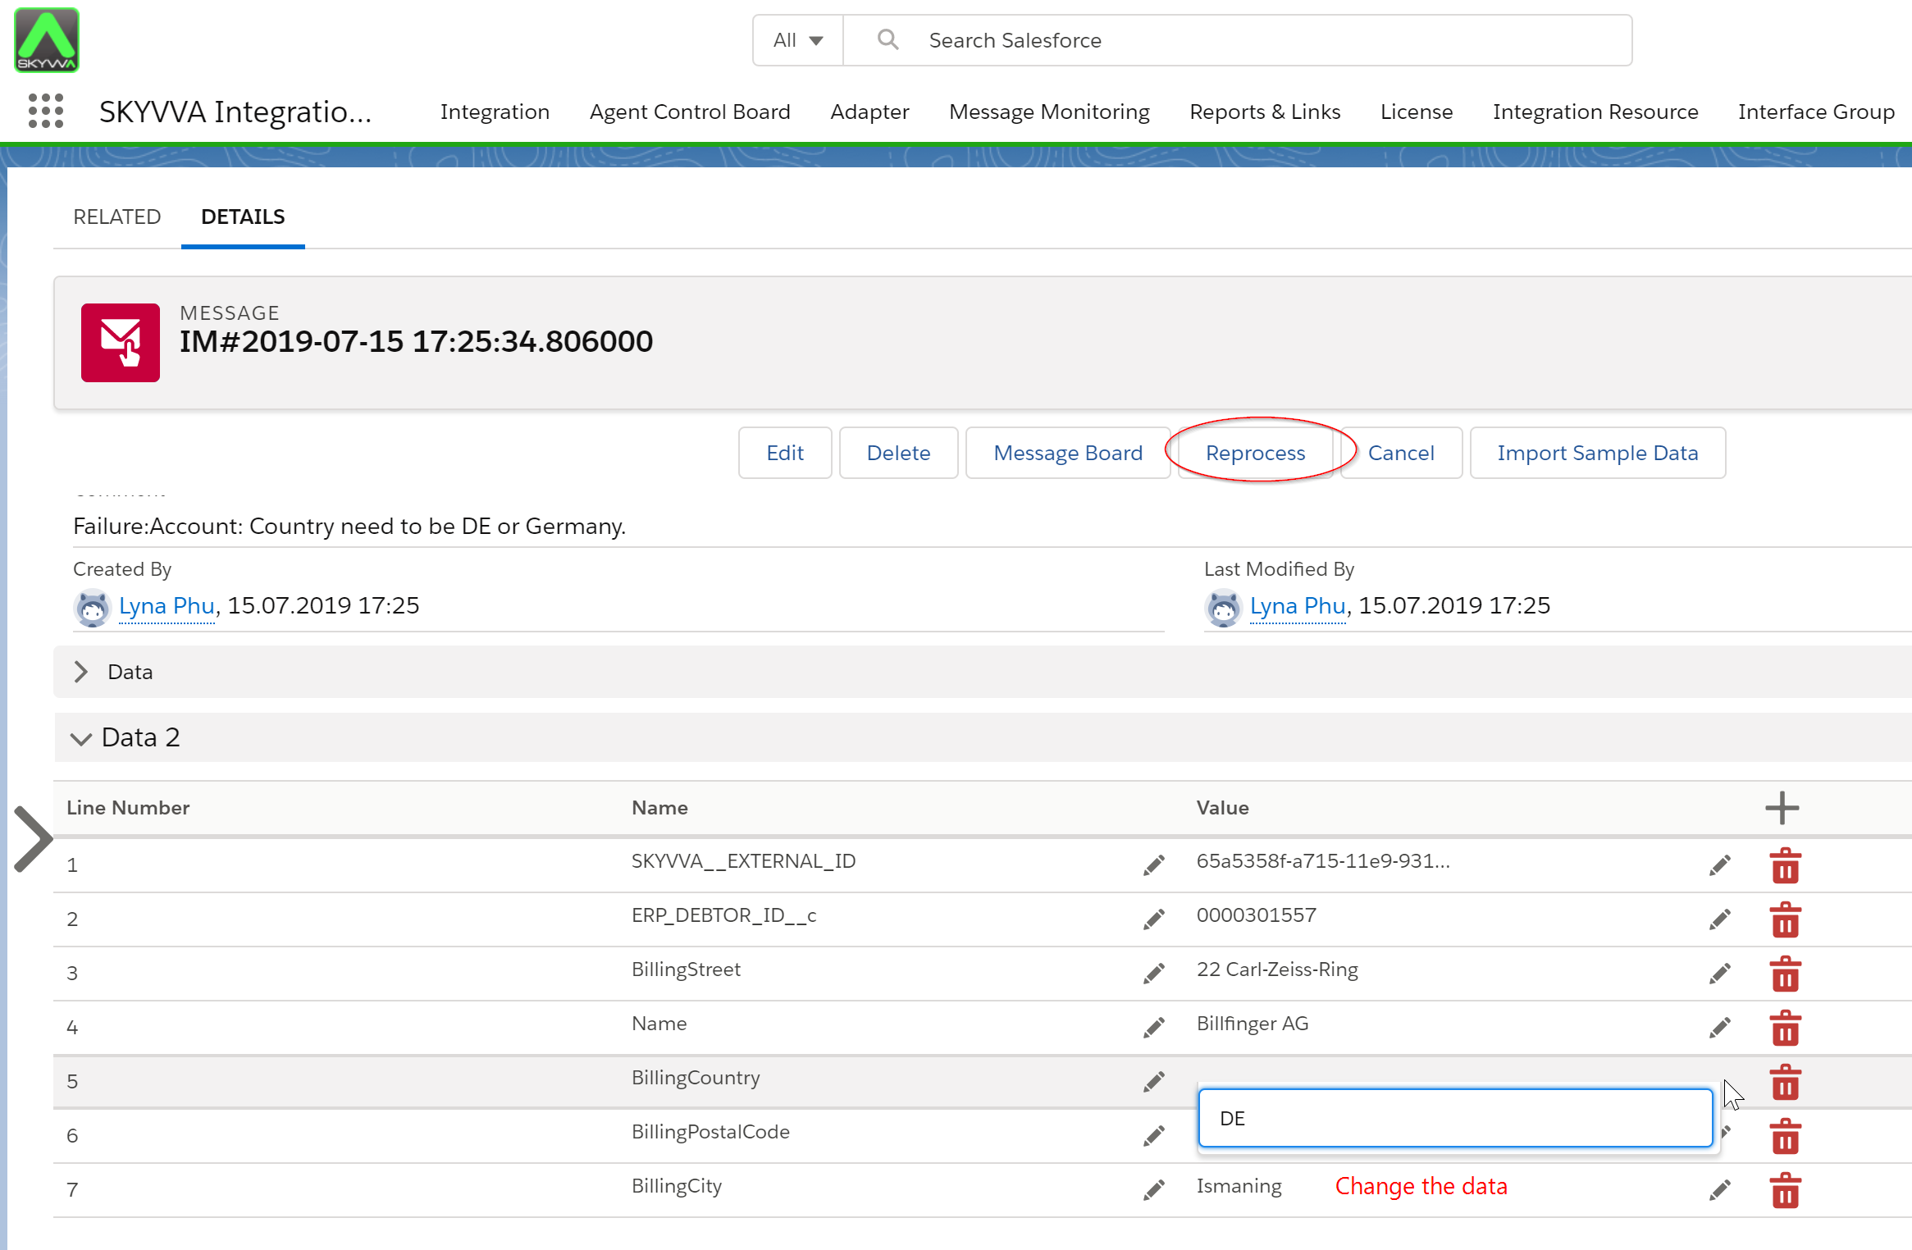Image resolution: width=1912 pixels, height=1250 pixels.
Task: Delete the SKYVVA__EXTERNAL_ID row trash icon
Action: point(1785,866)
